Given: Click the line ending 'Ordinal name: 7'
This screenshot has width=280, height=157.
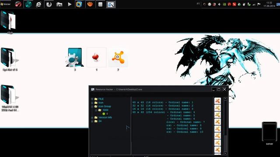Looking at the screenshot, I should pos(185,122).
